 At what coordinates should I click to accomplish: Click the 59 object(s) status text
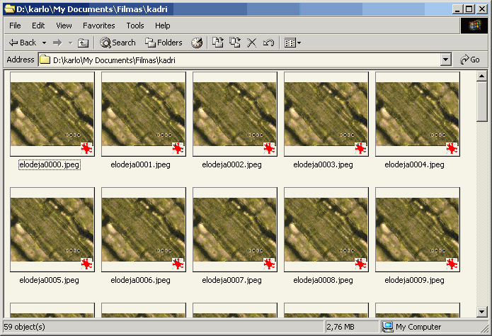click(x=25, y=327)
